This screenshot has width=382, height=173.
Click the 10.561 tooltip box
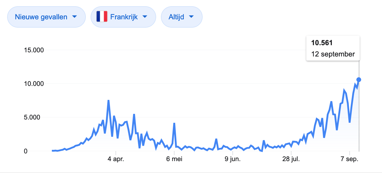click(333, 48)
